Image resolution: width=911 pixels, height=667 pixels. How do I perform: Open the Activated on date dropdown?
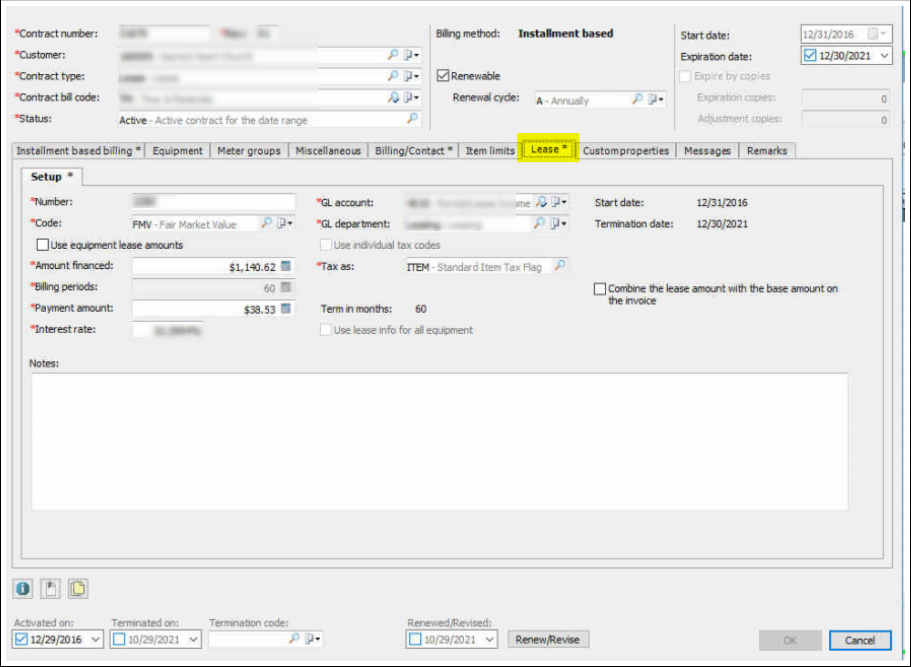click(x=95, y=639)
